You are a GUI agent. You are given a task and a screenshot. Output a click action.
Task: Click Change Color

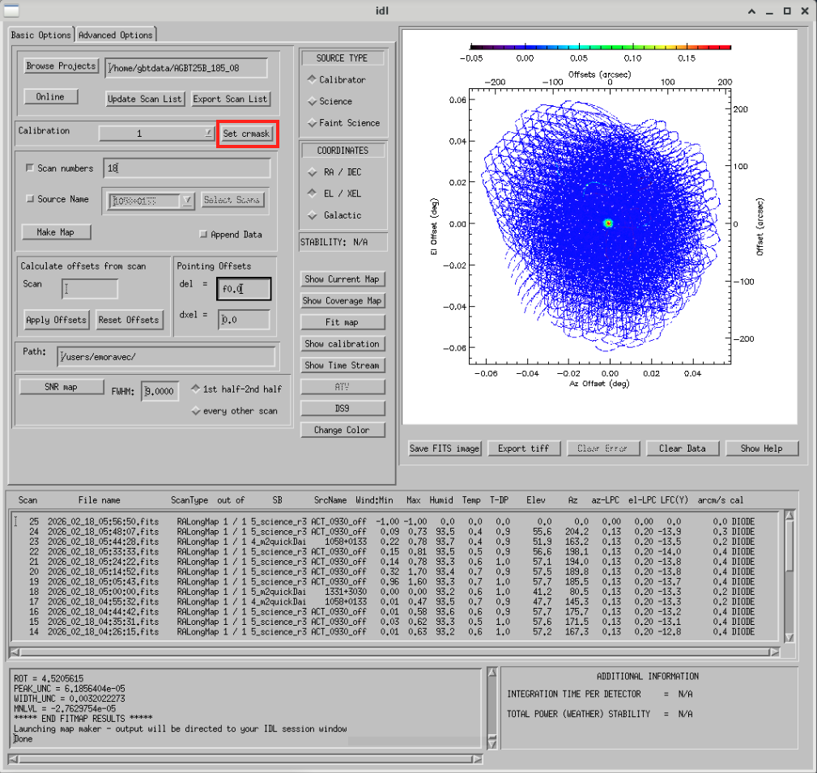(343, 431)
